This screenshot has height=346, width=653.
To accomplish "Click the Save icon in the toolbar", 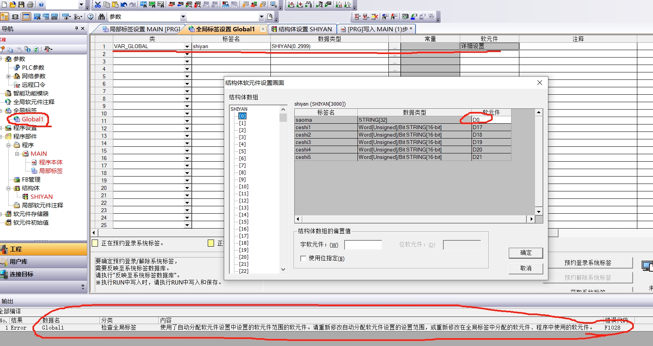I will 22,5.
